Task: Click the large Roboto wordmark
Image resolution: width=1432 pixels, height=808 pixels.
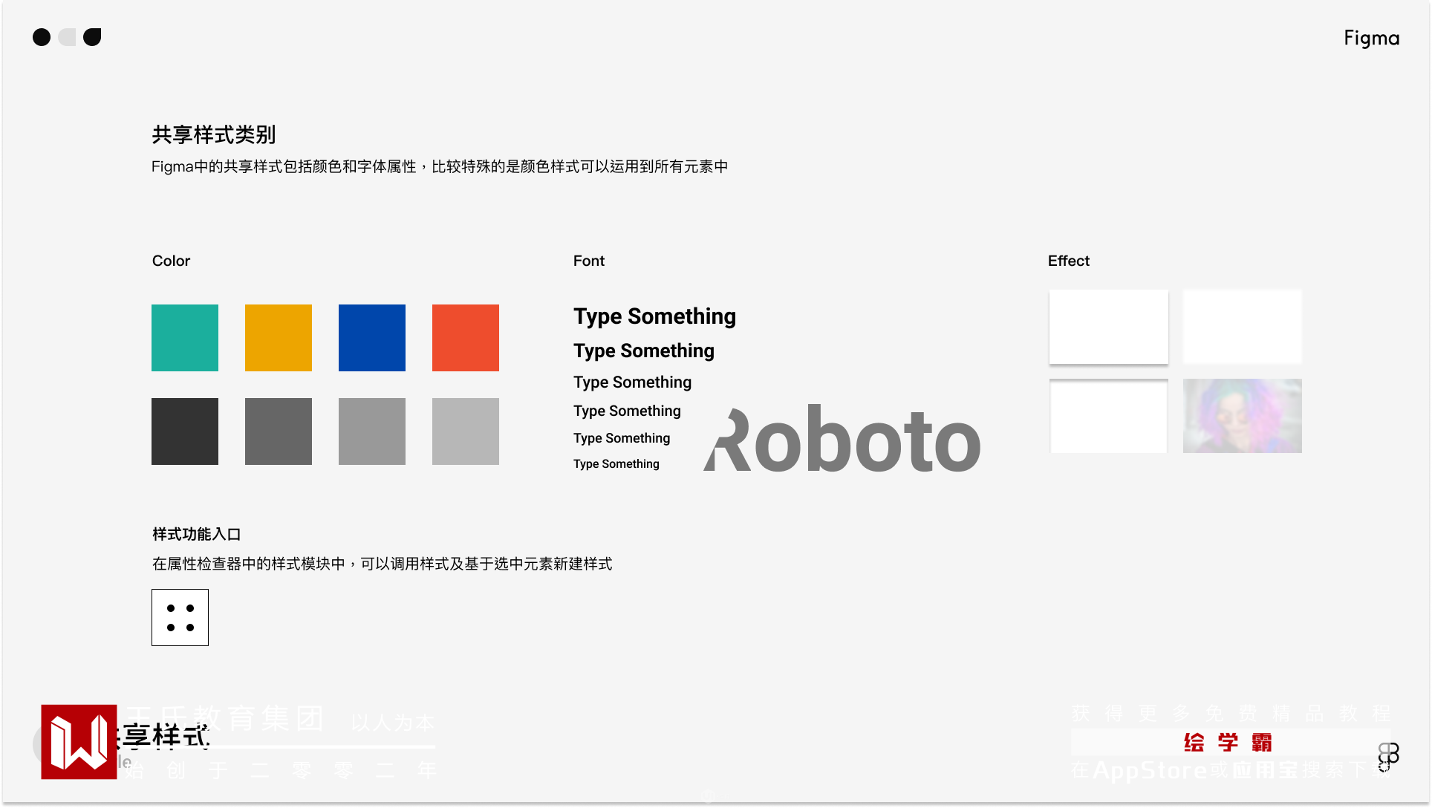Action: tap(842, 440)
